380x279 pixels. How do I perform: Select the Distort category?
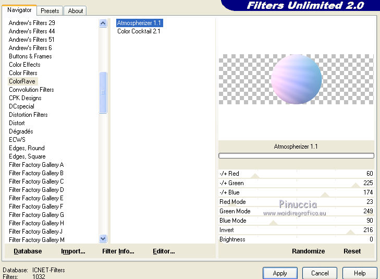click(17, 123)
